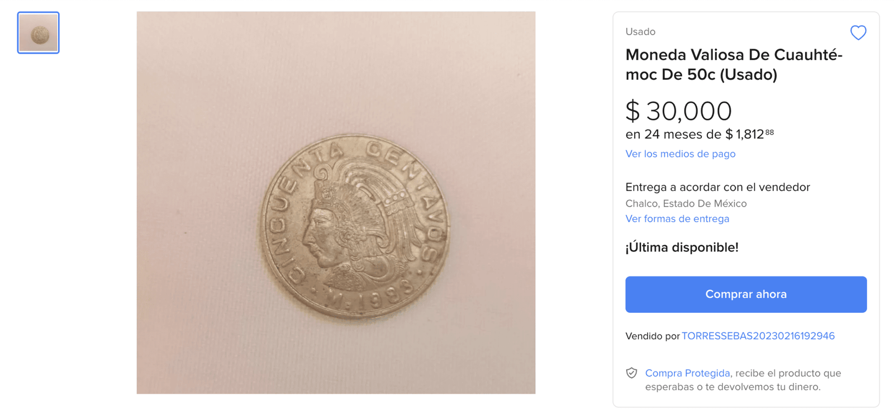Click 'Entrega a acordar con el vendedor'
Screen dimensions: 894x416
tap(717, 187)
